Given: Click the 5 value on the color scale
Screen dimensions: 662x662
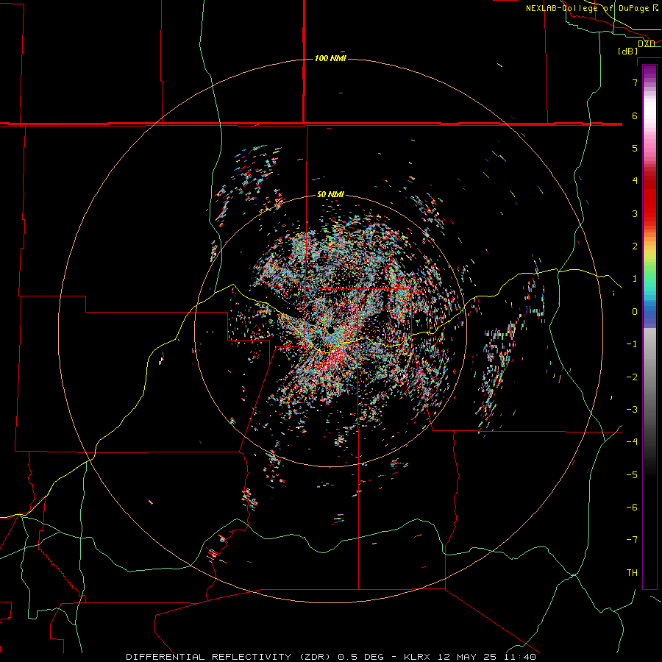Looking at the screenshot, I should tap(635, 148).
